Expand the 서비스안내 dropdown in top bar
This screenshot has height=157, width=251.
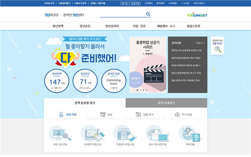(199, 3)
